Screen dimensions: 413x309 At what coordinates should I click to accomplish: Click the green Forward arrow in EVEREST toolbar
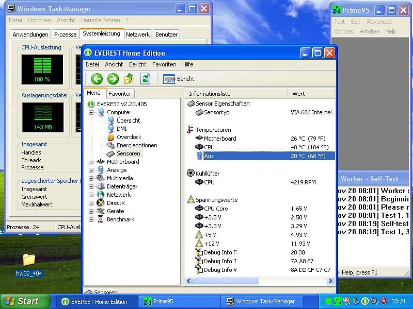(113, 79)
